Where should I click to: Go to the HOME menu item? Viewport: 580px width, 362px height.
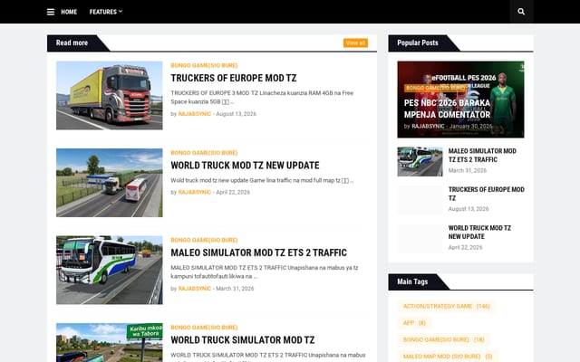point(69,12)
